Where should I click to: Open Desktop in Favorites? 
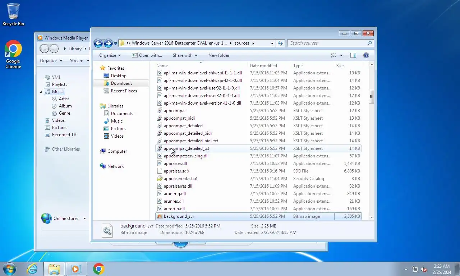(119, 76)
